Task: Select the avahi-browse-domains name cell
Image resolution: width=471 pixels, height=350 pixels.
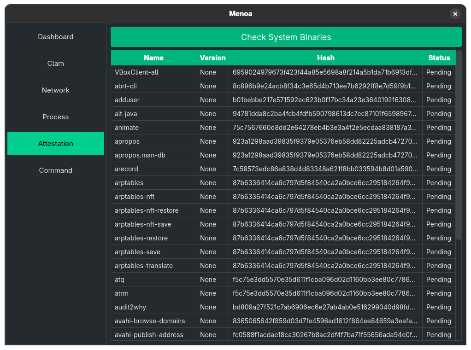Action: click(x=153, y=321)
